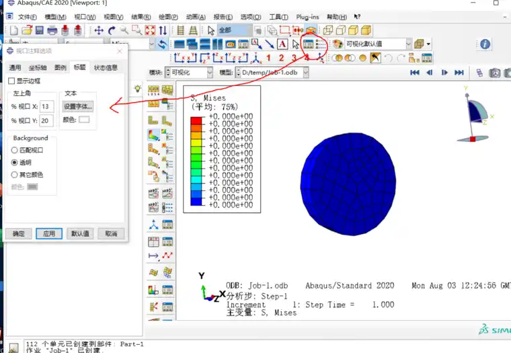The image size is (511, 353).
Task: Step to previous frame
Action: [430, 73]
